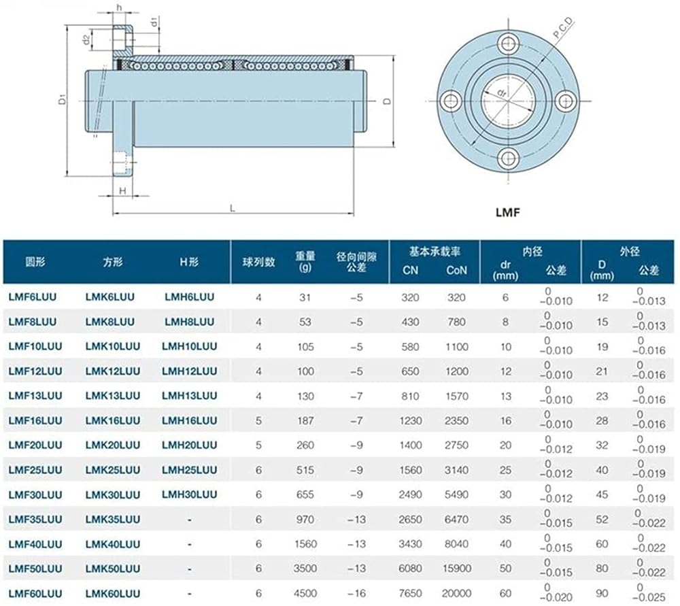Click the right bolt hole on the flange

point(565,101)
